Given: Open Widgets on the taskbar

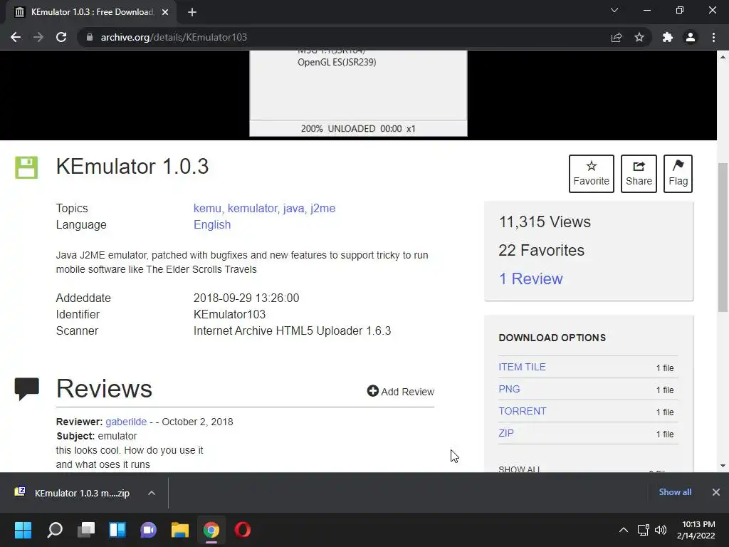Looking at the screenshot, I should (117, 530).
